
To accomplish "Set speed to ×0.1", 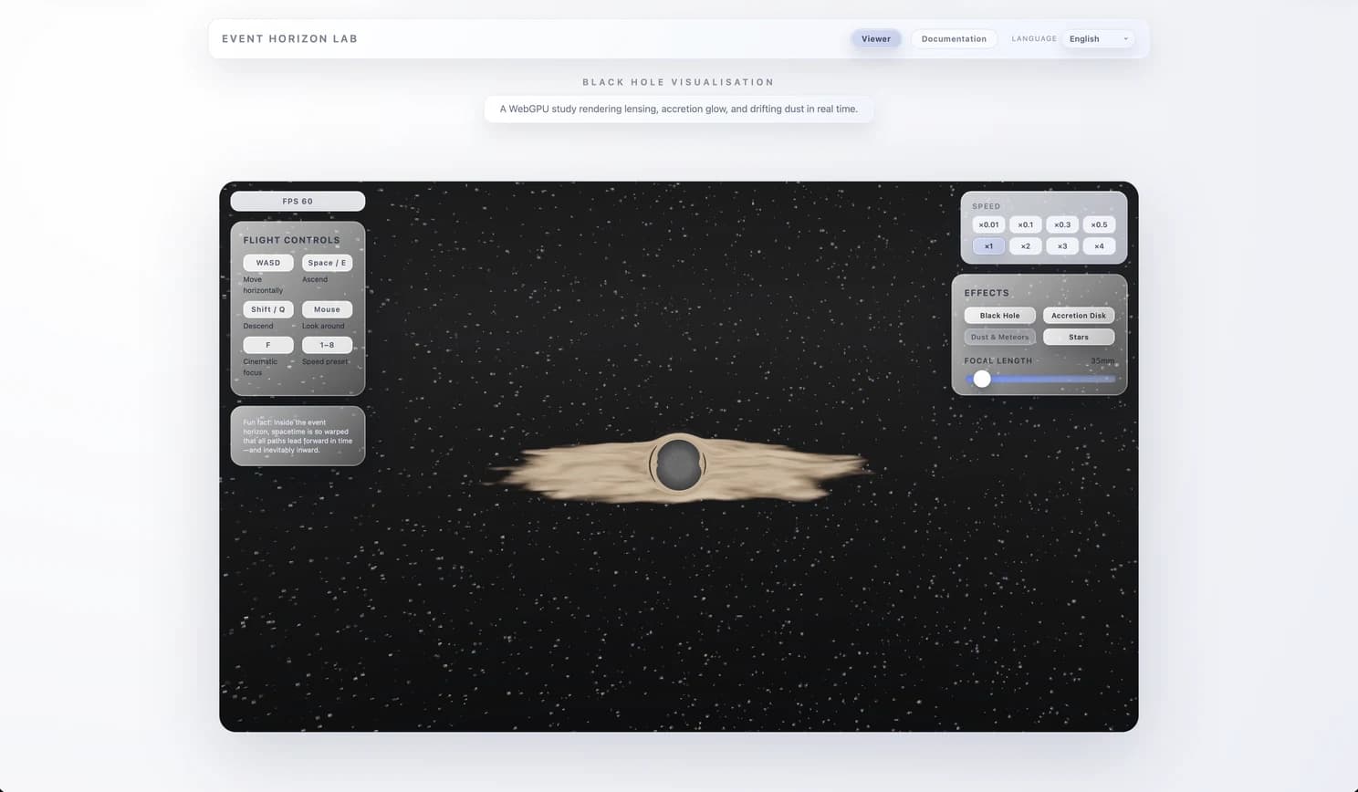I will click(1026, 224).
